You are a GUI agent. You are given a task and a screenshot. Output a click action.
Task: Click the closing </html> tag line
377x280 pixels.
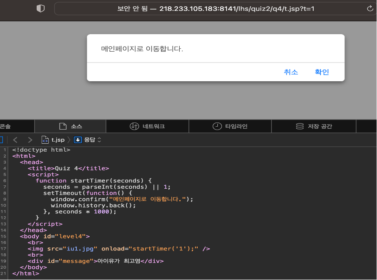26,273
